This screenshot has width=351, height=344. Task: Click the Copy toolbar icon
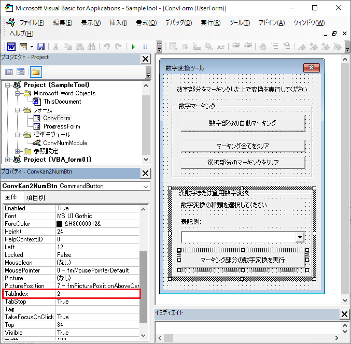(x=67, y=47)
